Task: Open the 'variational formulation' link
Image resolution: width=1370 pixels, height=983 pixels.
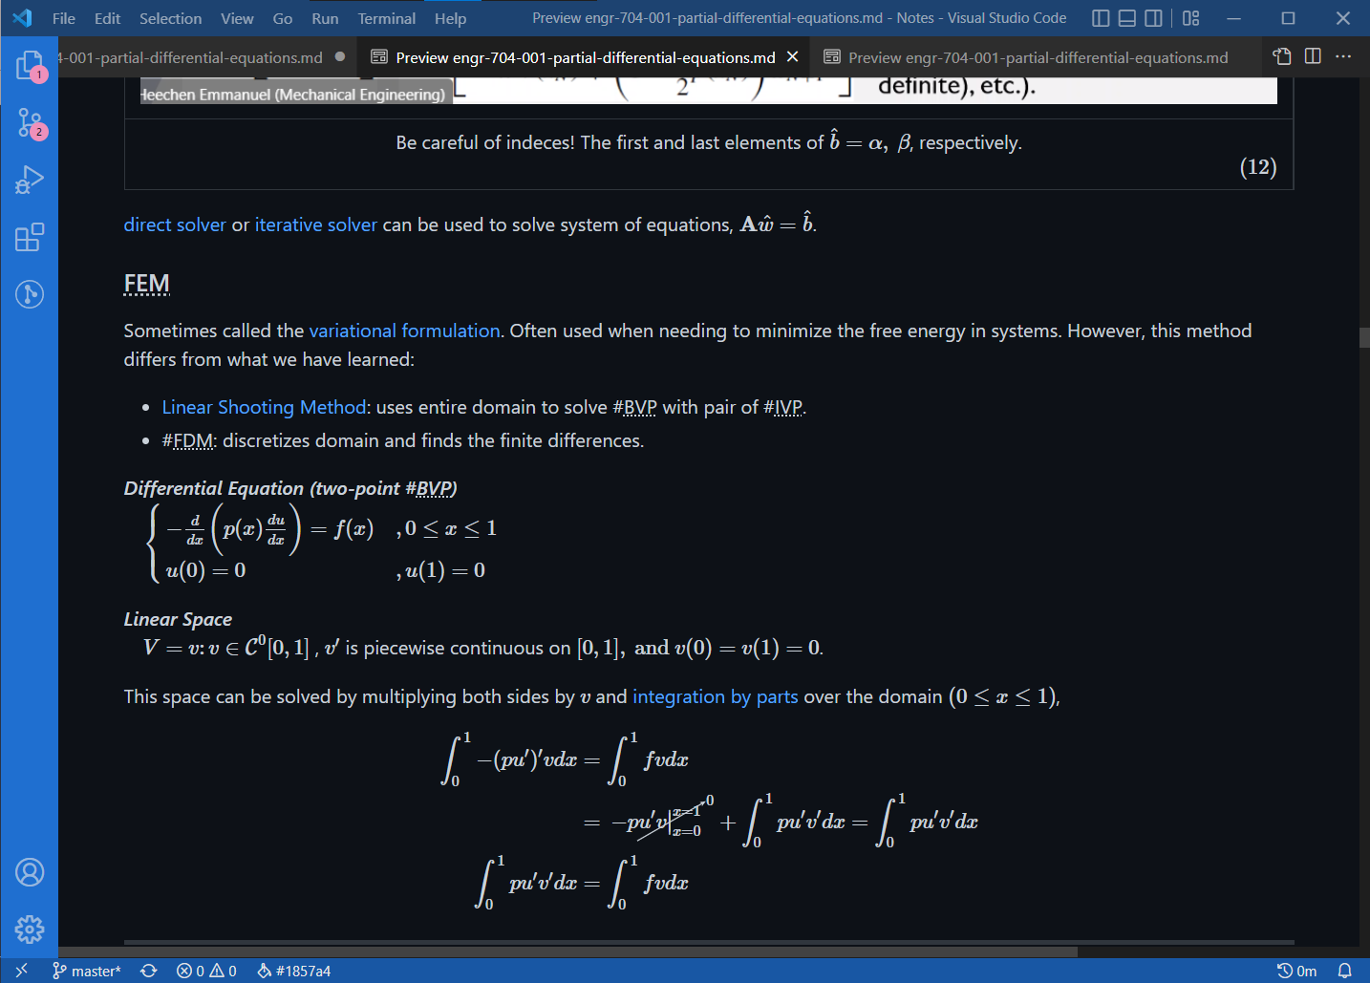Action: point(404,331)
